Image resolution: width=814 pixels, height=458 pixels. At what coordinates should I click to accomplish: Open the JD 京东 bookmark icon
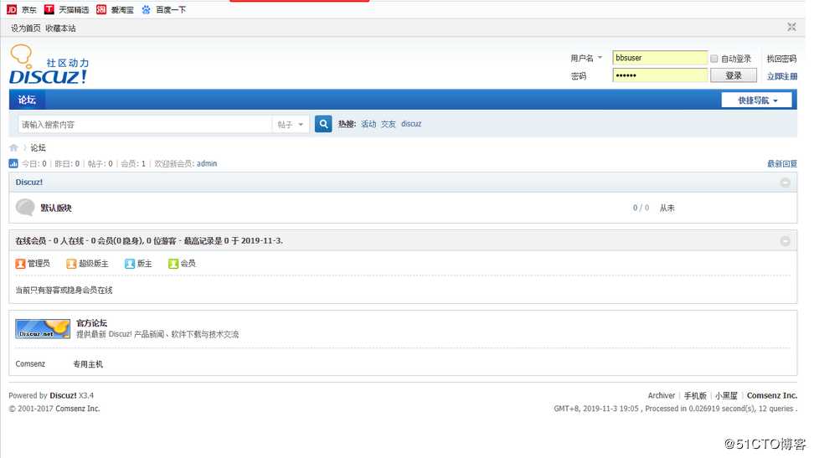click(x=12, y=9)
